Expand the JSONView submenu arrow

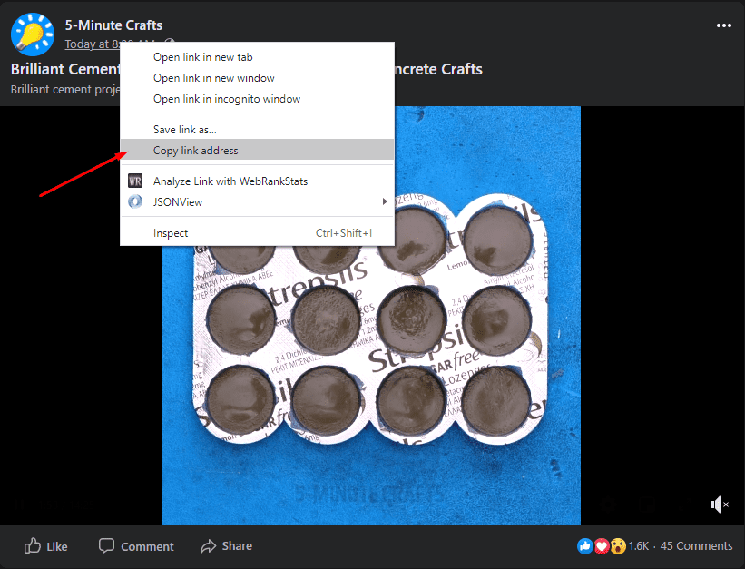pos(385,202)
